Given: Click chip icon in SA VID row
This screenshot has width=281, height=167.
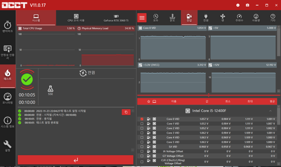Looking at the screenshot, I should (154, 147).
